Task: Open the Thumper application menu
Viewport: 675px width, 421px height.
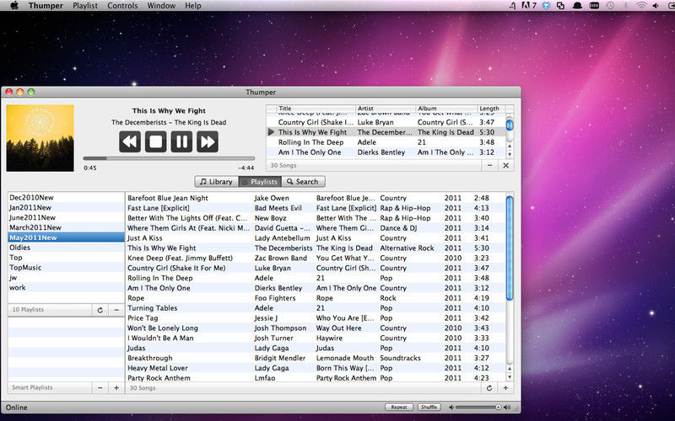Action: point(46,6)
